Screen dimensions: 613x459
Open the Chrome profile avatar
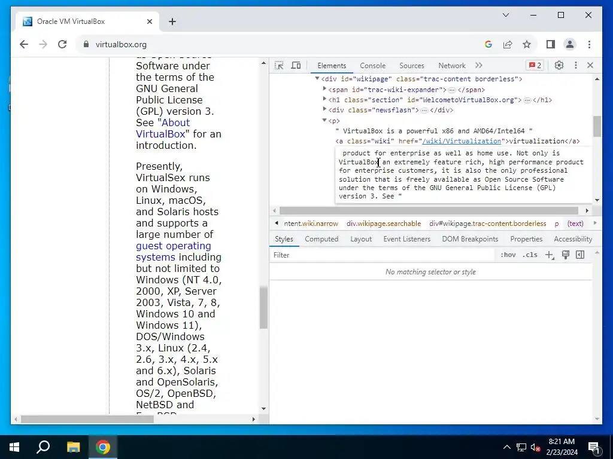tap(570, 44)
